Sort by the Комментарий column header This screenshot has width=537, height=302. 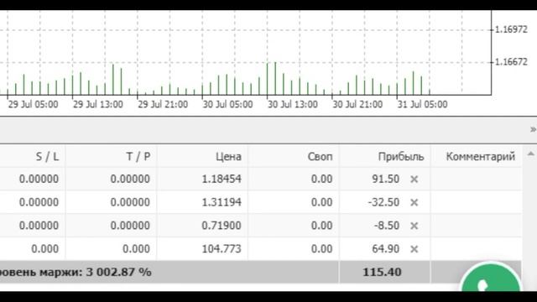[x=481, y=157]
